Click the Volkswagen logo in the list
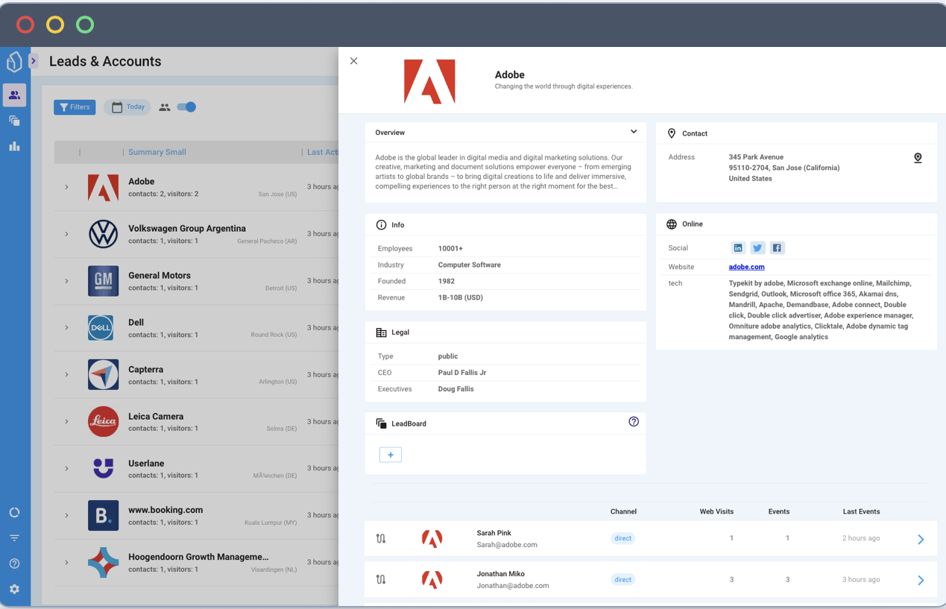 (103, 234)
